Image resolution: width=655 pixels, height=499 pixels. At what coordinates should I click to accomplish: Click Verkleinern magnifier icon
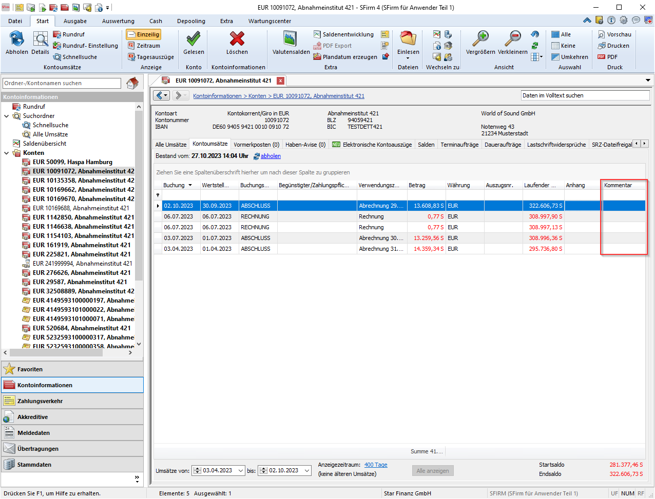(x=512, y=39)
